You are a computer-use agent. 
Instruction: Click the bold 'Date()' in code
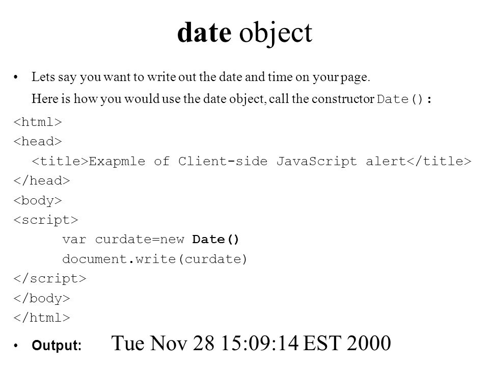215,240
